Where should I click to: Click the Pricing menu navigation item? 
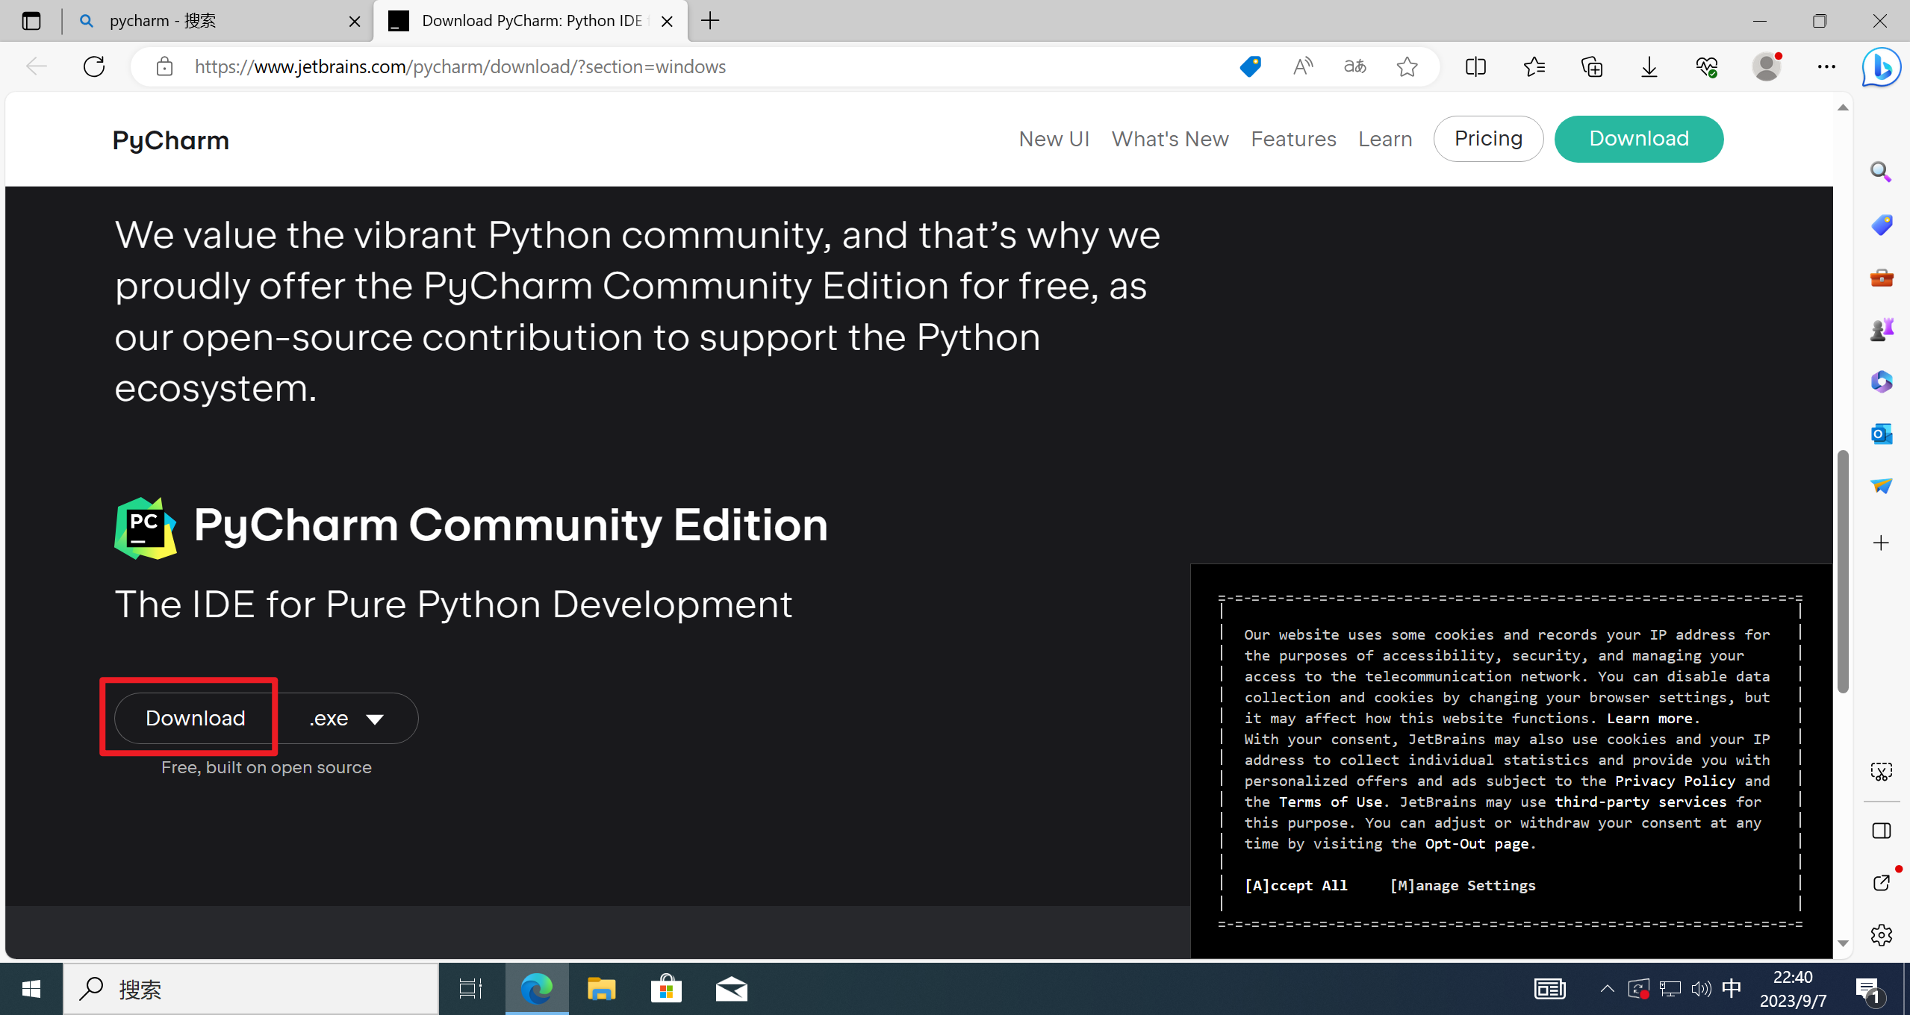click(1487, 139)
